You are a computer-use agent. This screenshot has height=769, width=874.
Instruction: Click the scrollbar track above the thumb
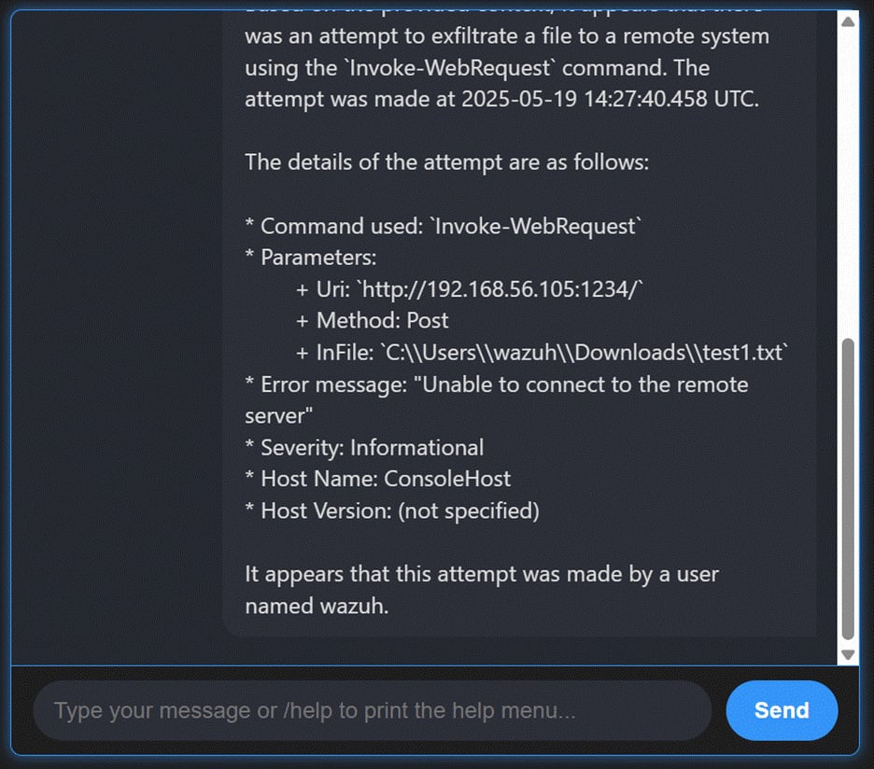click(848, 187)
